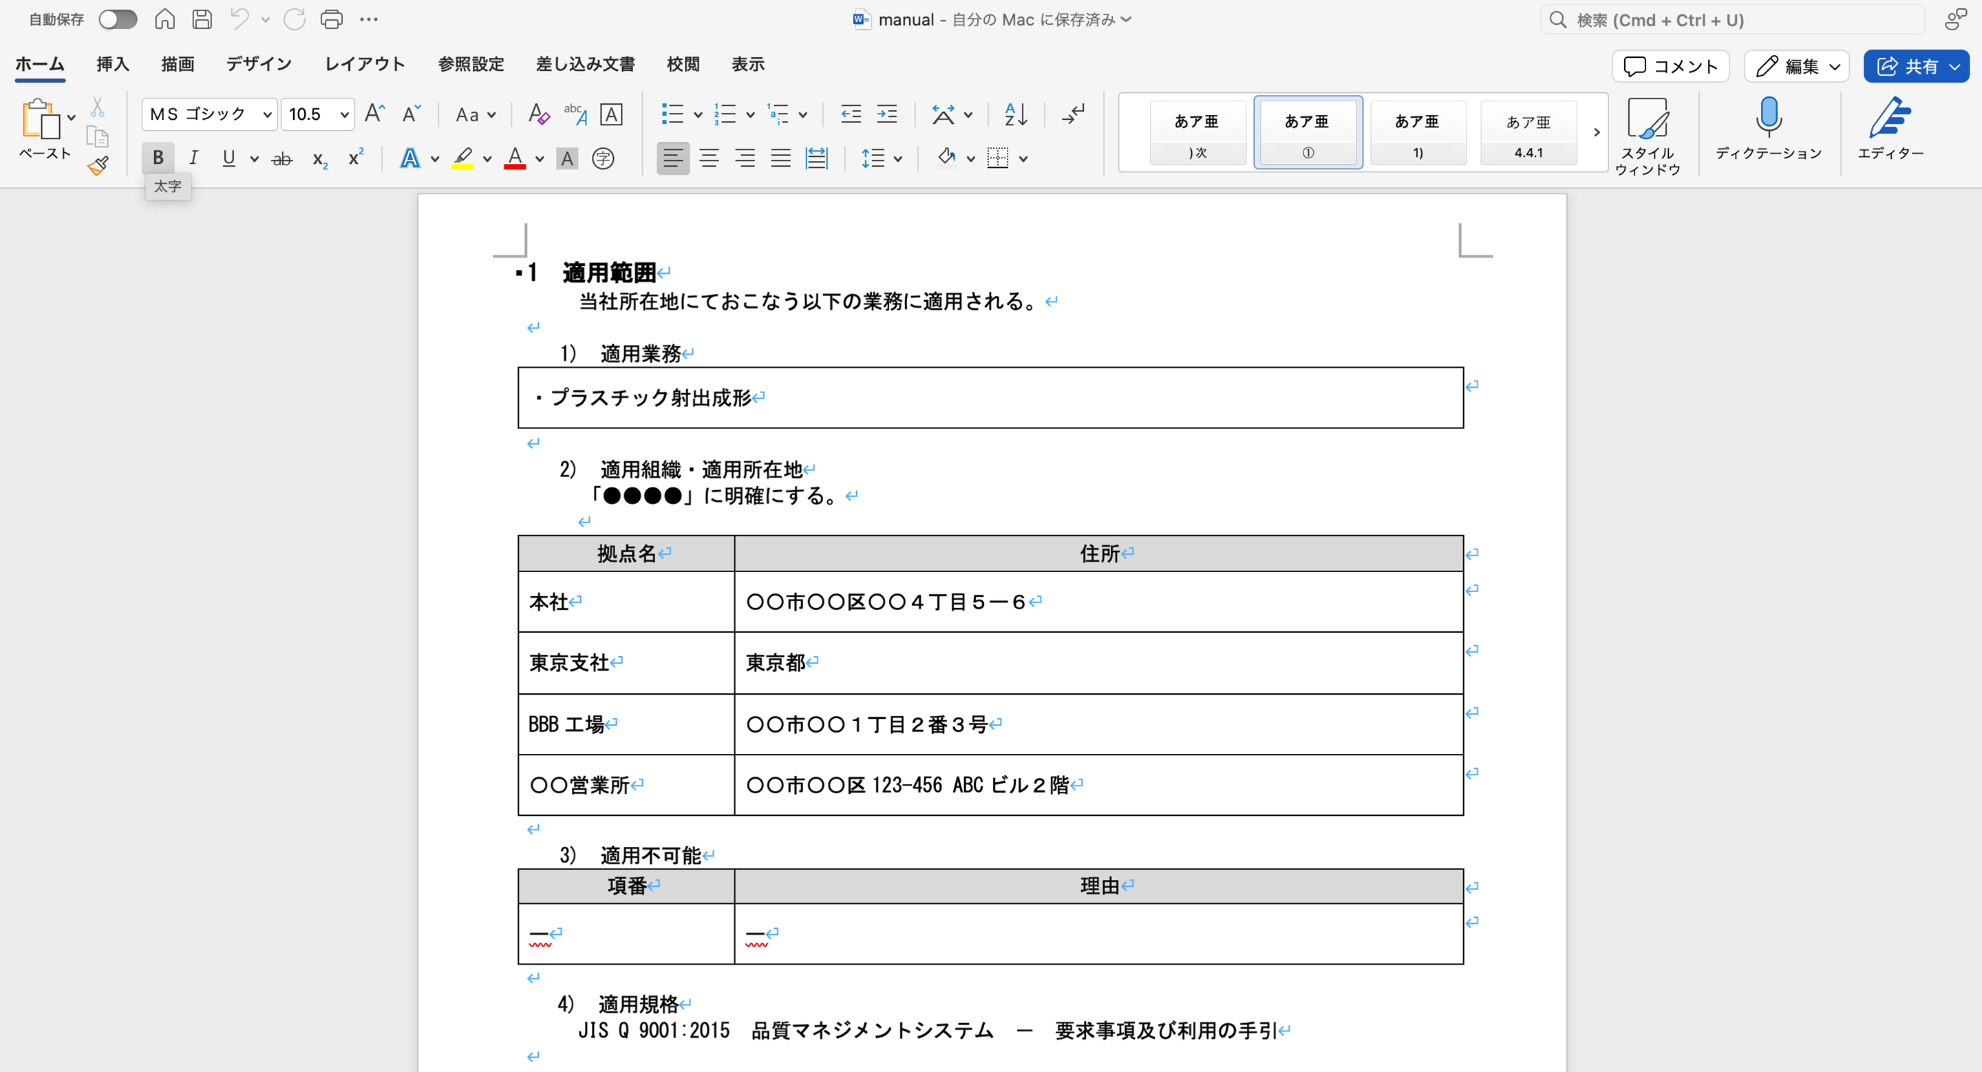Apply the red font color swatch
The image size is (1982, 1072).
(515, 158)
